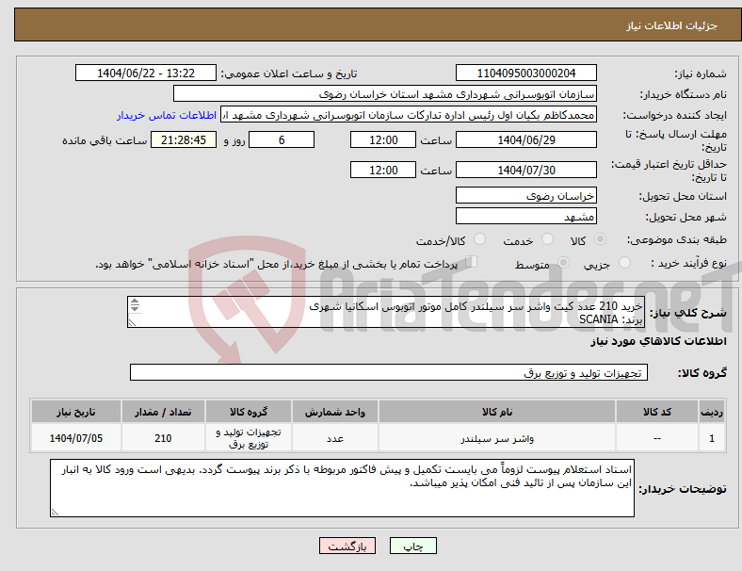Viewport: 742px width, 571px height.
Task: Click the تاریخ نیاز column header
Action: coord(75,412)
